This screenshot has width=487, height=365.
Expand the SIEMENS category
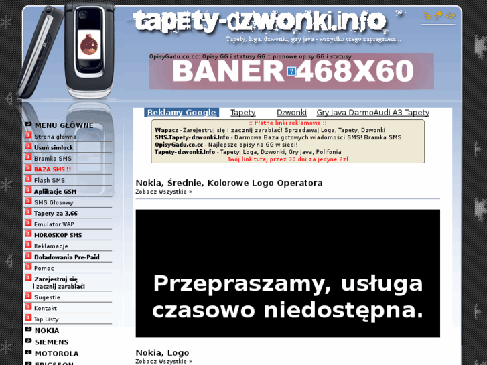[52, 342]
